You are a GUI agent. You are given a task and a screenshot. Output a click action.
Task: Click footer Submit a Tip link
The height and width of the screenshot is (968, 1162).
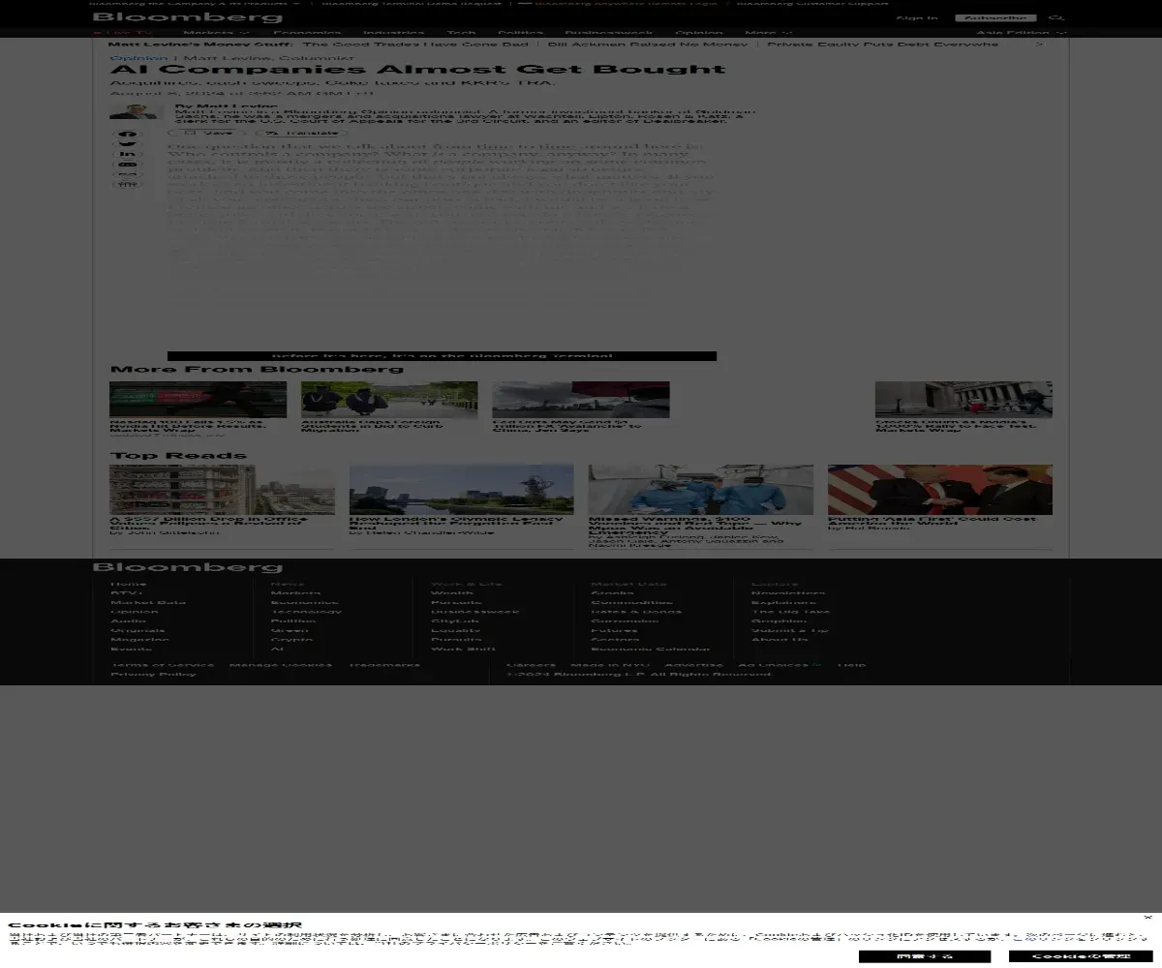click(x=790, y=630)
